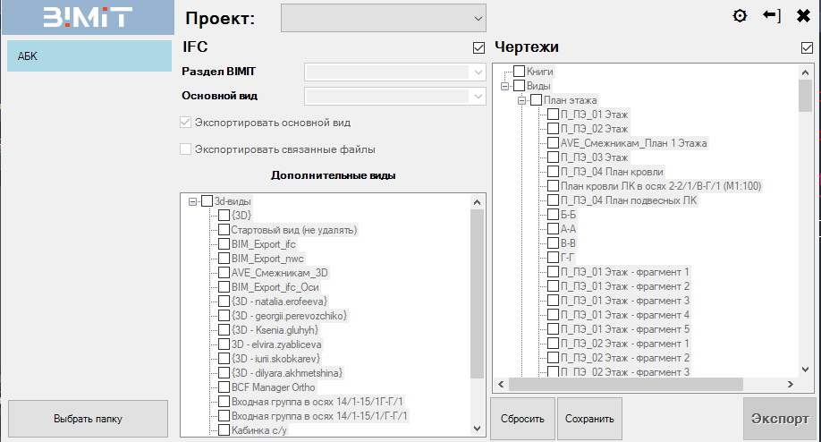Check the Книги tree checkbox
Screen dimensions: 821x442
tap(519, 72)
